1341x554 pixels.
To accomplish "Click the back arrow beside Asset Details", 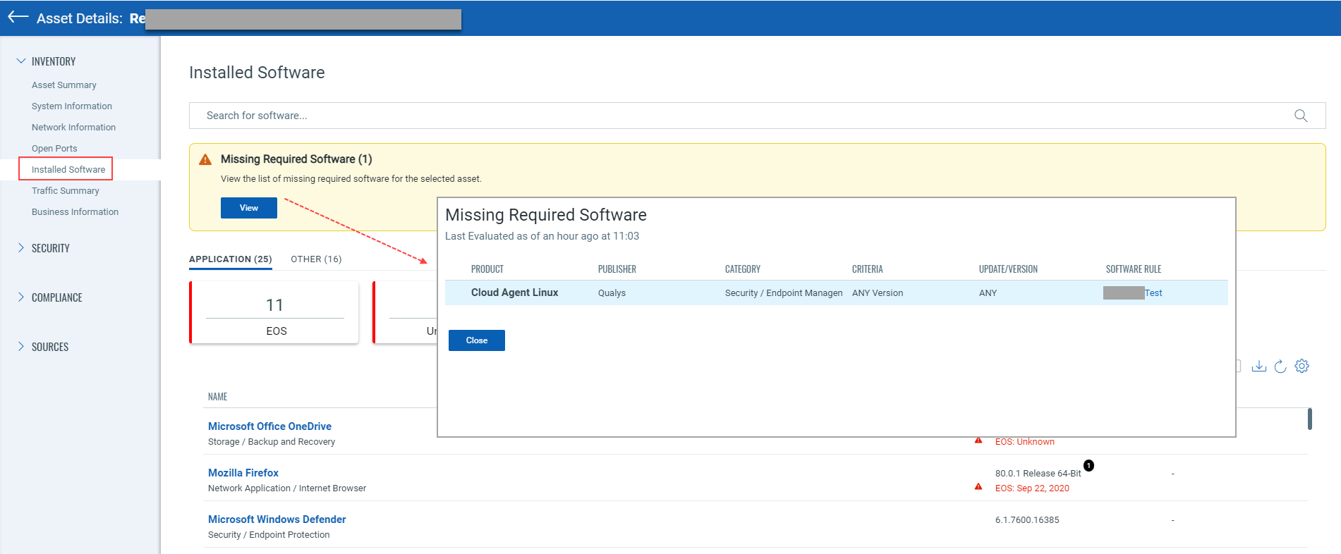I will [18, 17].
